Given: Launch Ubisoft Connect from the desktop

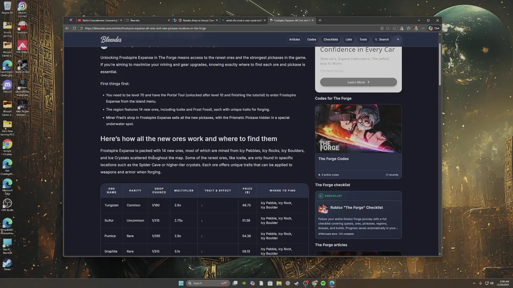Looking at the screenshot, I should 22,9.
